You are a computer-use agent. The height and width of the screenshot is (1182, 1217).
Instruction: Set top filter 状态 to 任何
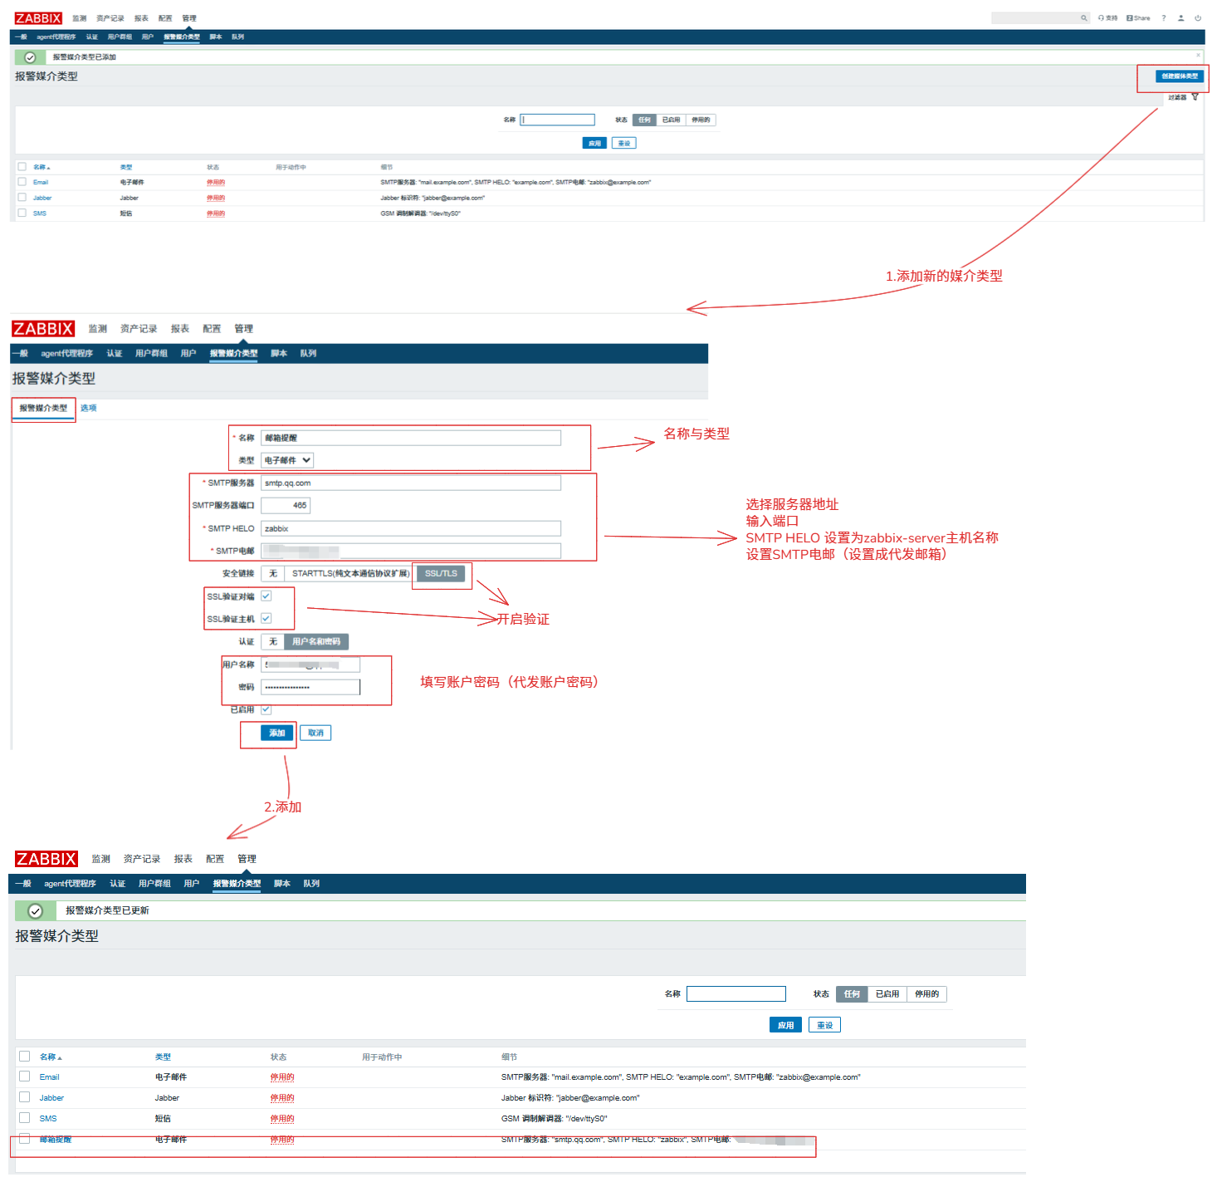coord(644,120)
